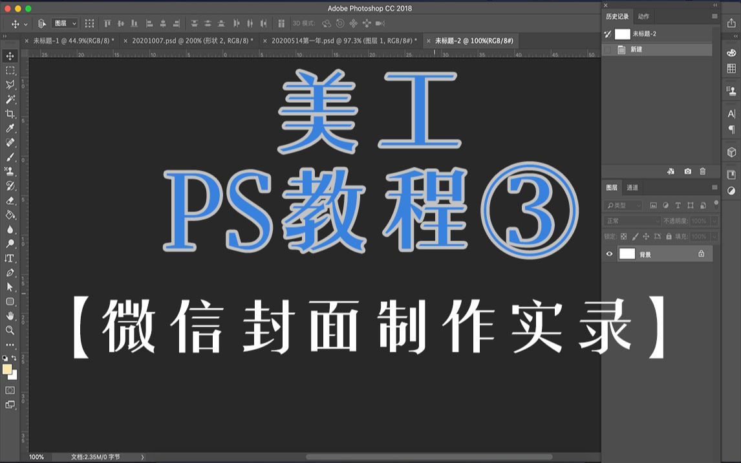The width and height of the screenshot is (741, 463).
Task: Open the blend mode dropdown showing 正常
Action: tap(632, 221)
